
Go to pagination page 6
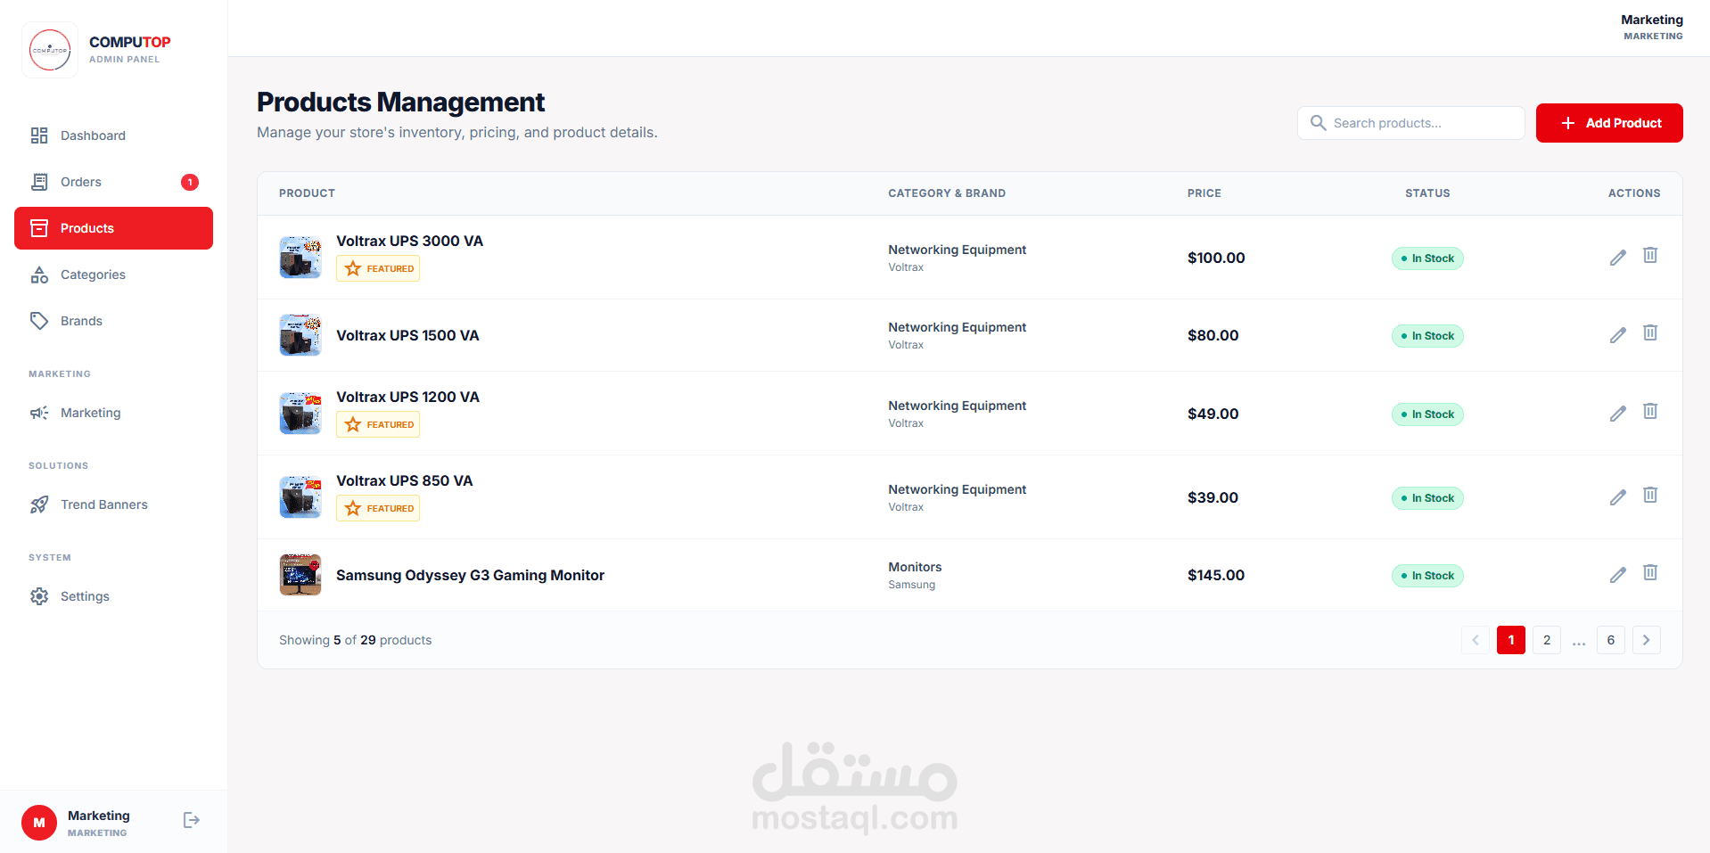[1611, 640]
